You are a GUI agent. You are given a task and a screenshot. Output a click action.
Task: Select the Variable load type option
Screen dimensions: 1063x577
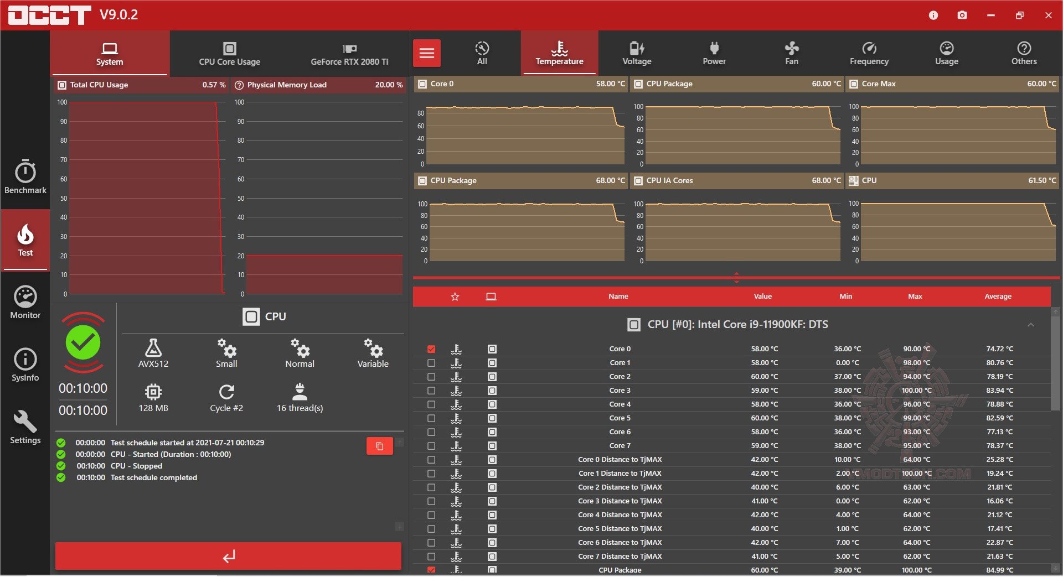point(373,354)
